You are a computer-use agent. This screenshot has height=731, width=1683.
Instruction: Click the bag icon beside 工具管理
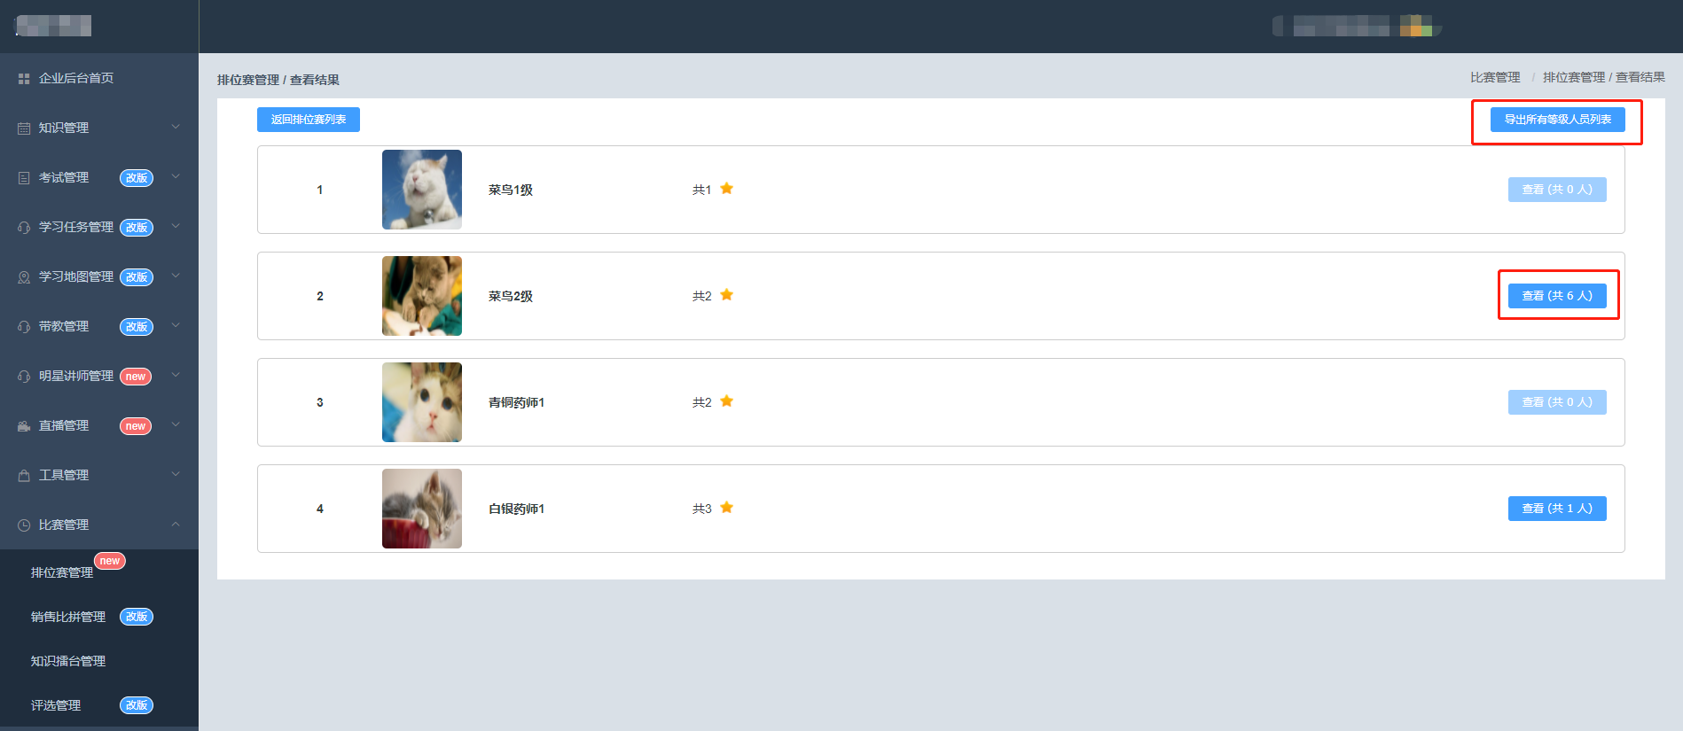(24, 476)
